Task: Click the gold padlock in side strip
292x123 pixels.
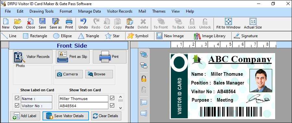Action: [x=144, y=78]
